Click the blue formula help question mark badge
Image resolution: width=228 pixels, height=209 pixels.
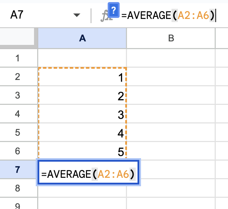(114, 10)
